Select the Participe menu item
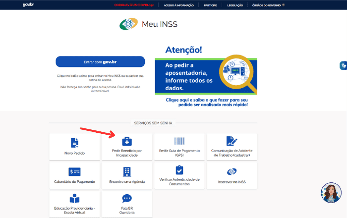 click(210, 5)
